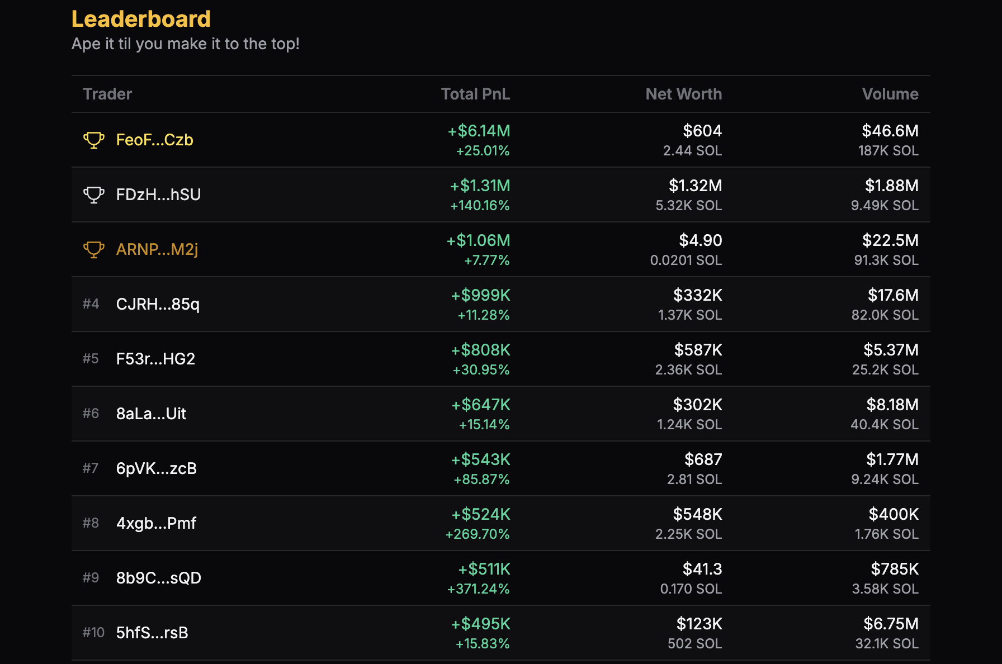Click the $123K net worth value
This screenshot has width=1002, height=664.
(x=699, y=624)
